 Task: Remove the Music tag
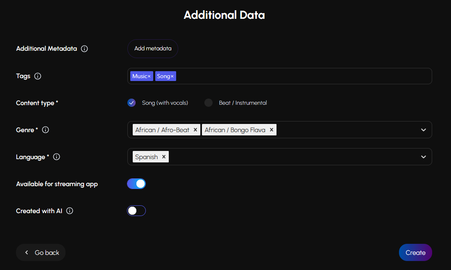click(149, 76)
